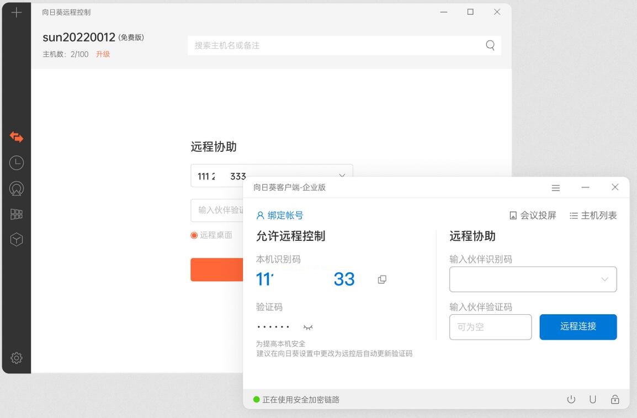Click the 主机数: 2/100 text
This screenshot has width=637, height=418.
(x=65, y=54)
